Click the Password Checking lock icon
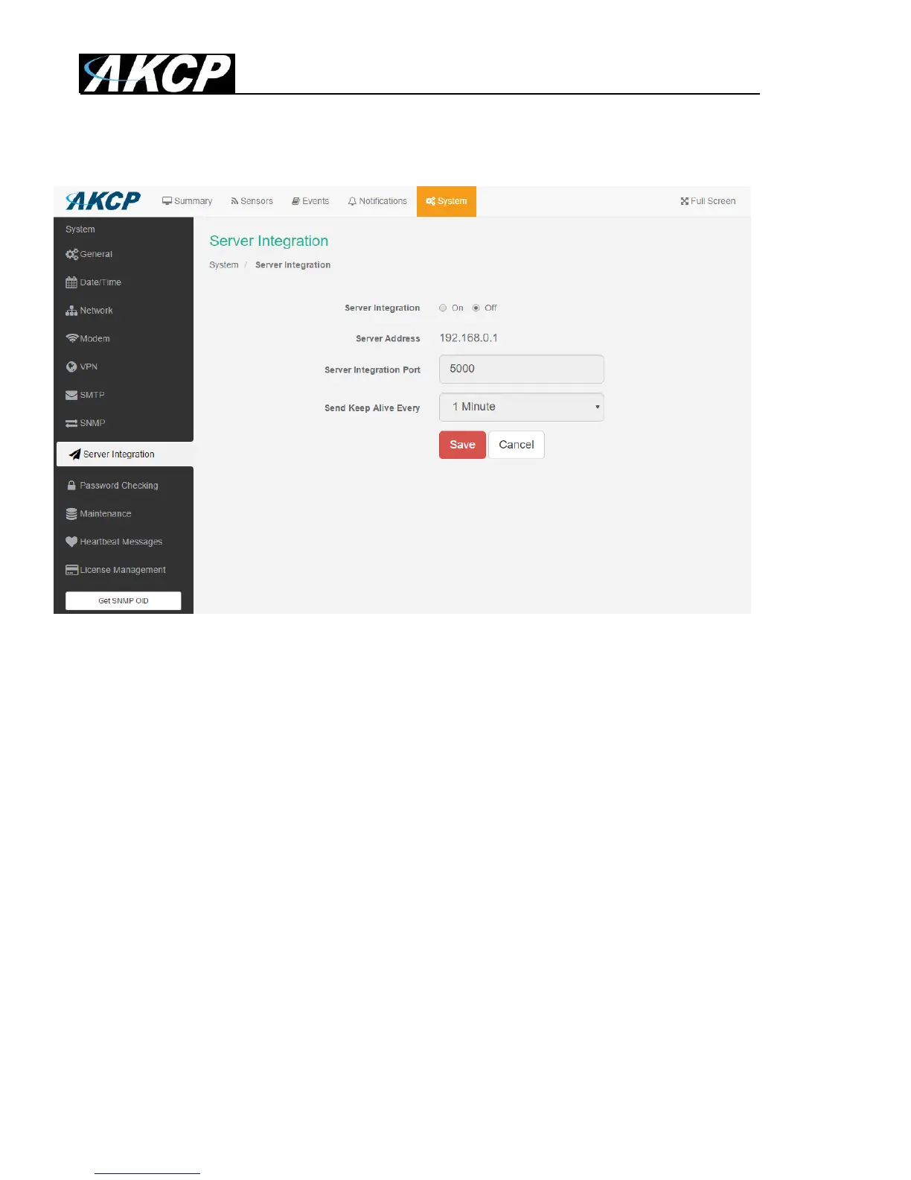Image resolution: width=911 pixels, height=1180 pixels. pyautogui.click(x=71, y=486)
